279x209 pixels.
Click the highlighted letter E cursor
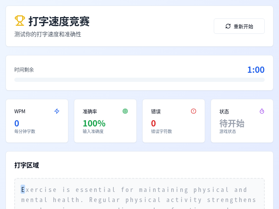pyautogui.click(x=23, y=189)
